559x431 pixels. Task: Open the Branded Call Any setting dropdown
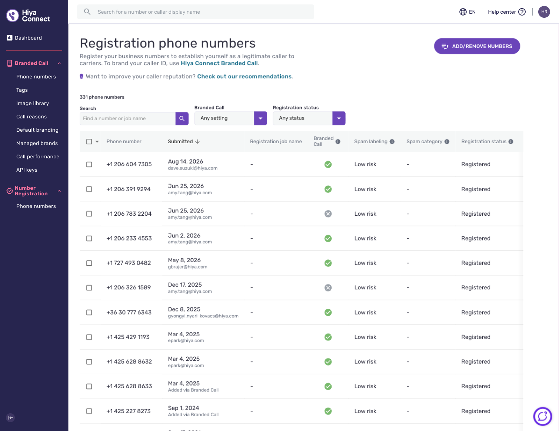(230, 118)
